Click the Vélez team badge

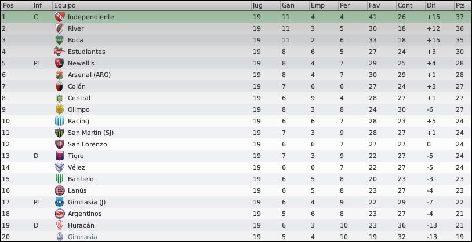60,167
